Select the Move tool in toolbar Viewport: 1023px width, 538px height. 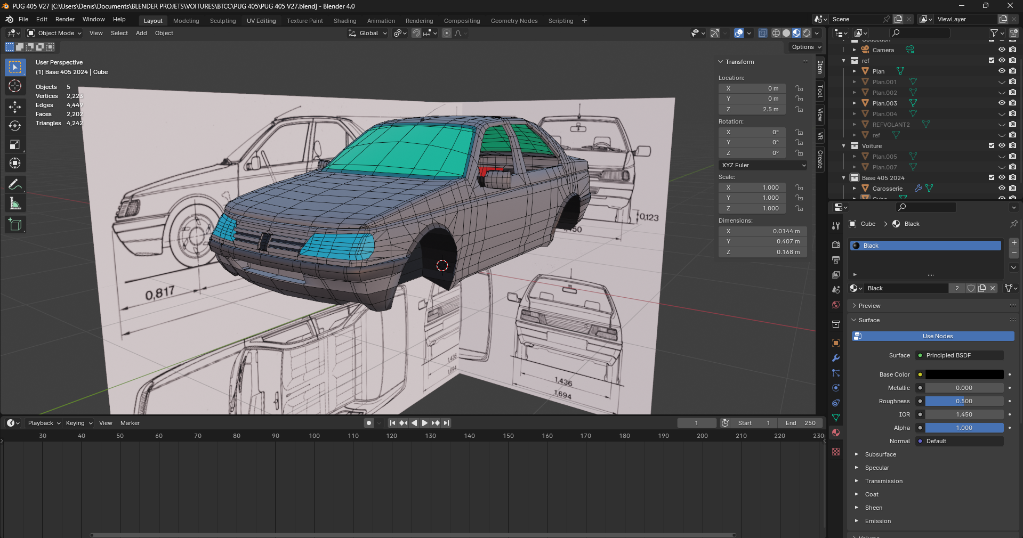coord(15,107)
